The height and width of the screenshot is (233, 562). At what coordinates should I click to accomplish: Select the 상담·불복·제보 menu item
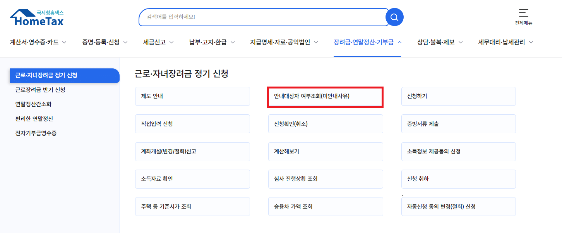(x=437, y=43)
